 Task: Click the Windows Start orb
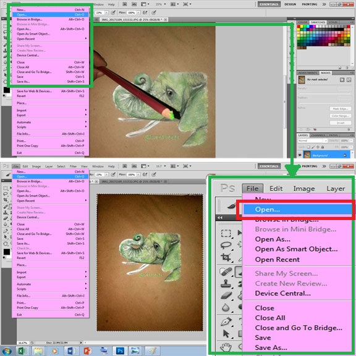[6, 351]
